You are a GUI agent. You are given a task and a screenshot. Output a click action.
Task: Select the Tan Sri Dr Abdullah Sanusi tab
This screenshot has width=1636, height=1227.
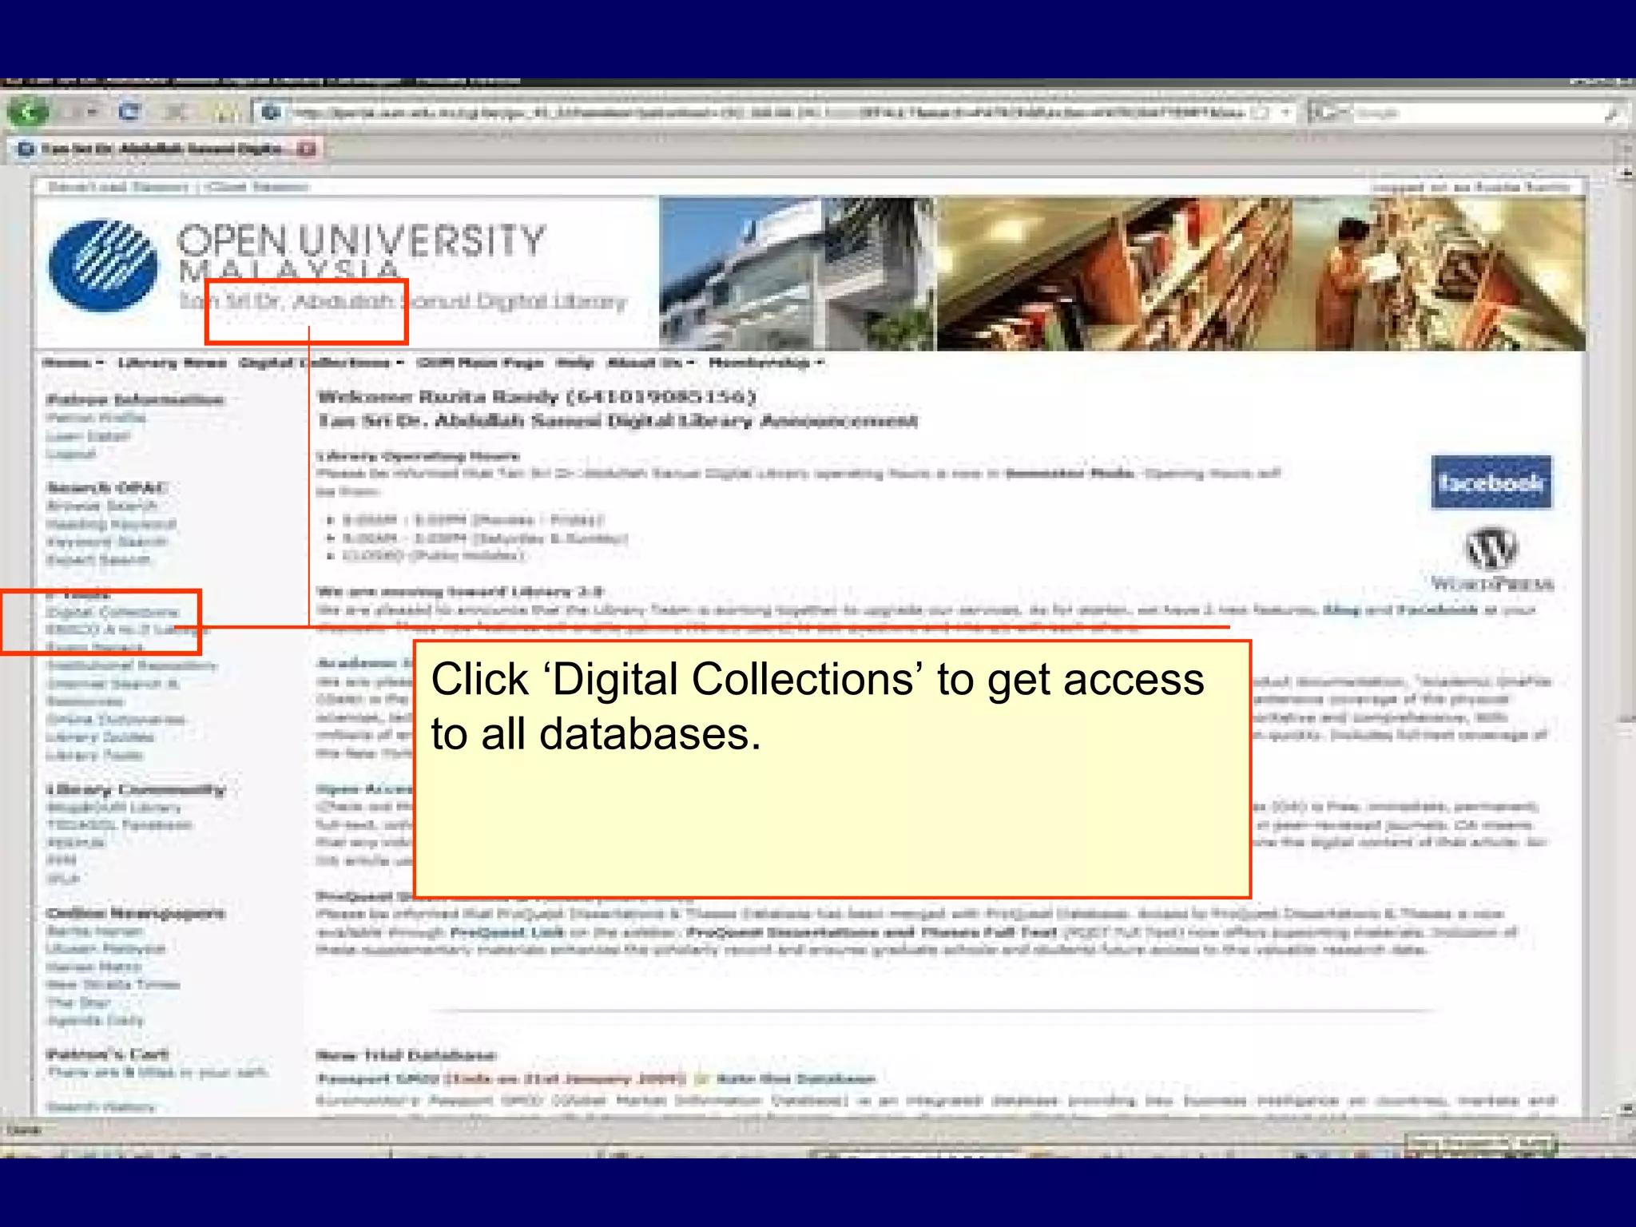click(162, 149)
